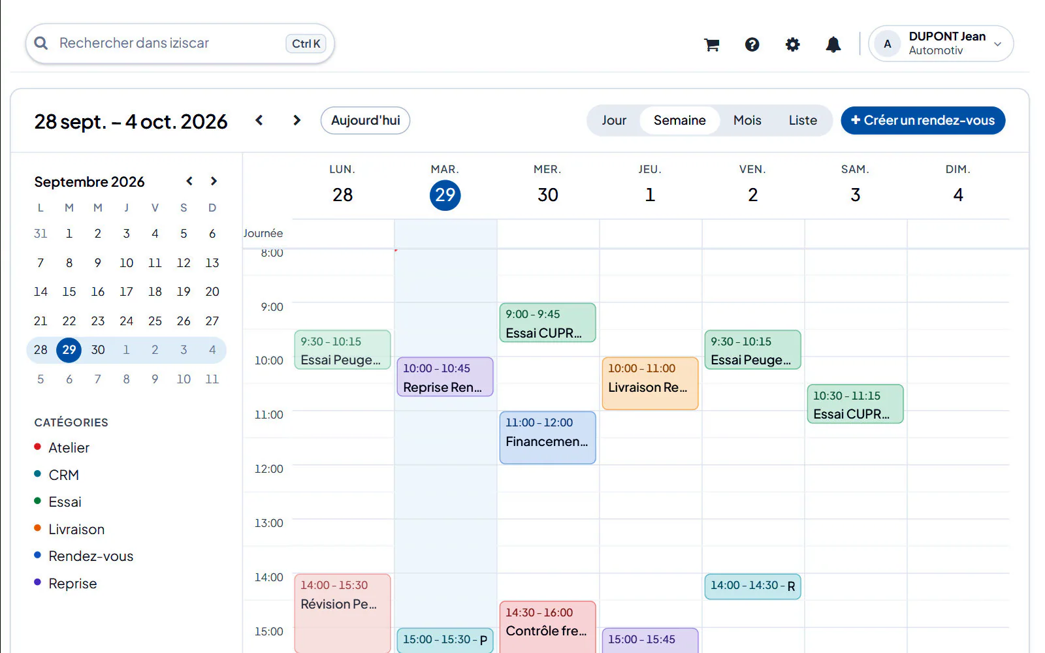Open the 10:00 - 11:00 Livraison event
The width and height of the screenshot is (1045, 653).
[x=650, y=383]
